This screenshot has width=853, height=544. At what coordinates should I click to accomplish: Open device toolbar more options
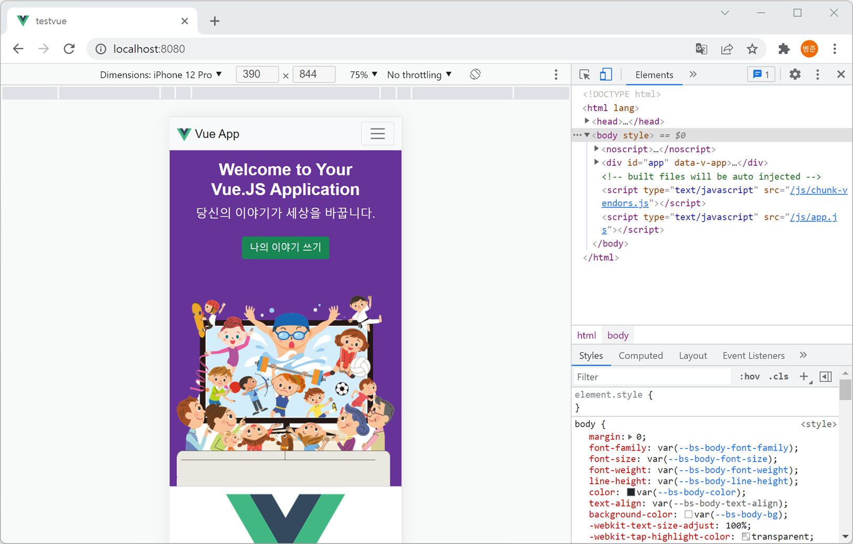(556, 74)
